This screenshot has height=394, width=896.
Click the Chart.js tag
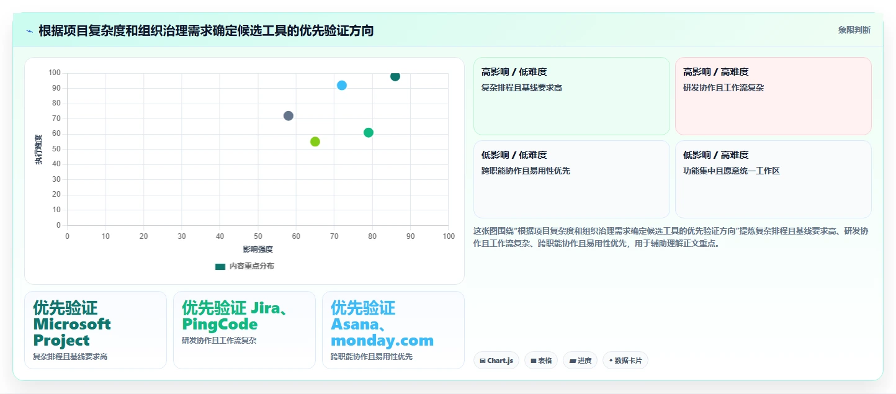pos(496,360)
